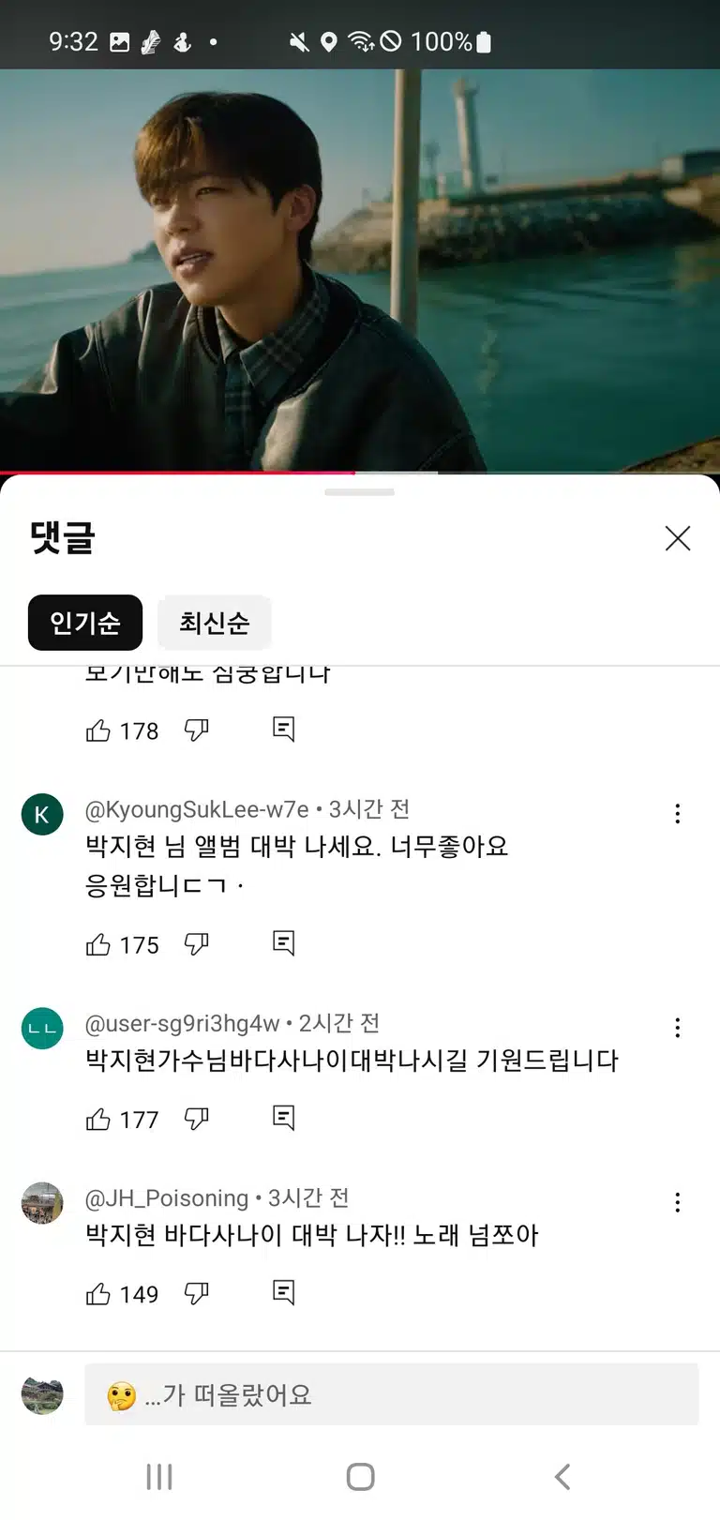This screenshot has width=720, height=1520.
Task: Tap thumbs-down on the @JH_Poisoning comment
Action: [x=196, y=1294]
